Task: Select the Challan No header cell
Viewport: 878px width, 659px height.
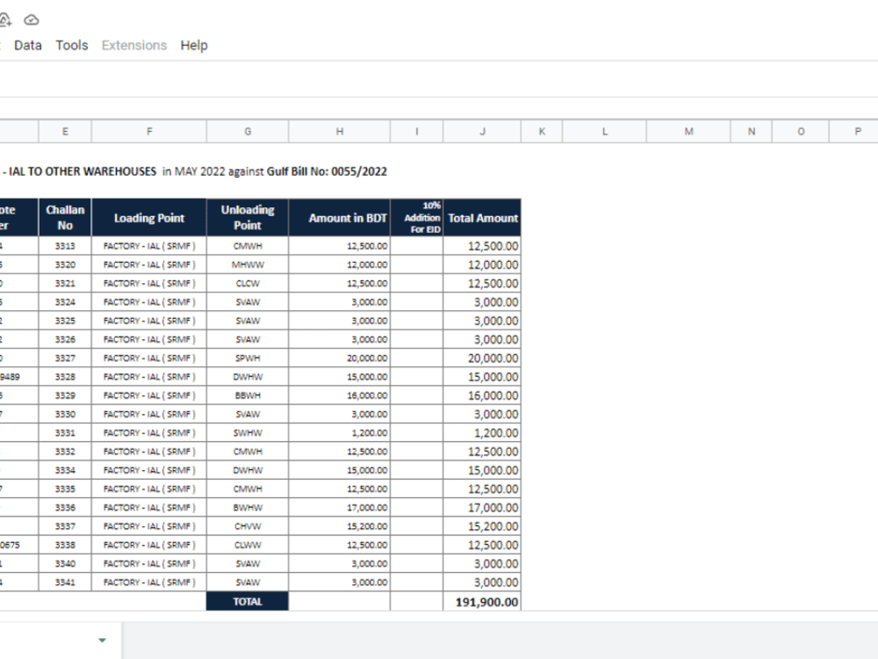Action: click(x=65, y=217)
